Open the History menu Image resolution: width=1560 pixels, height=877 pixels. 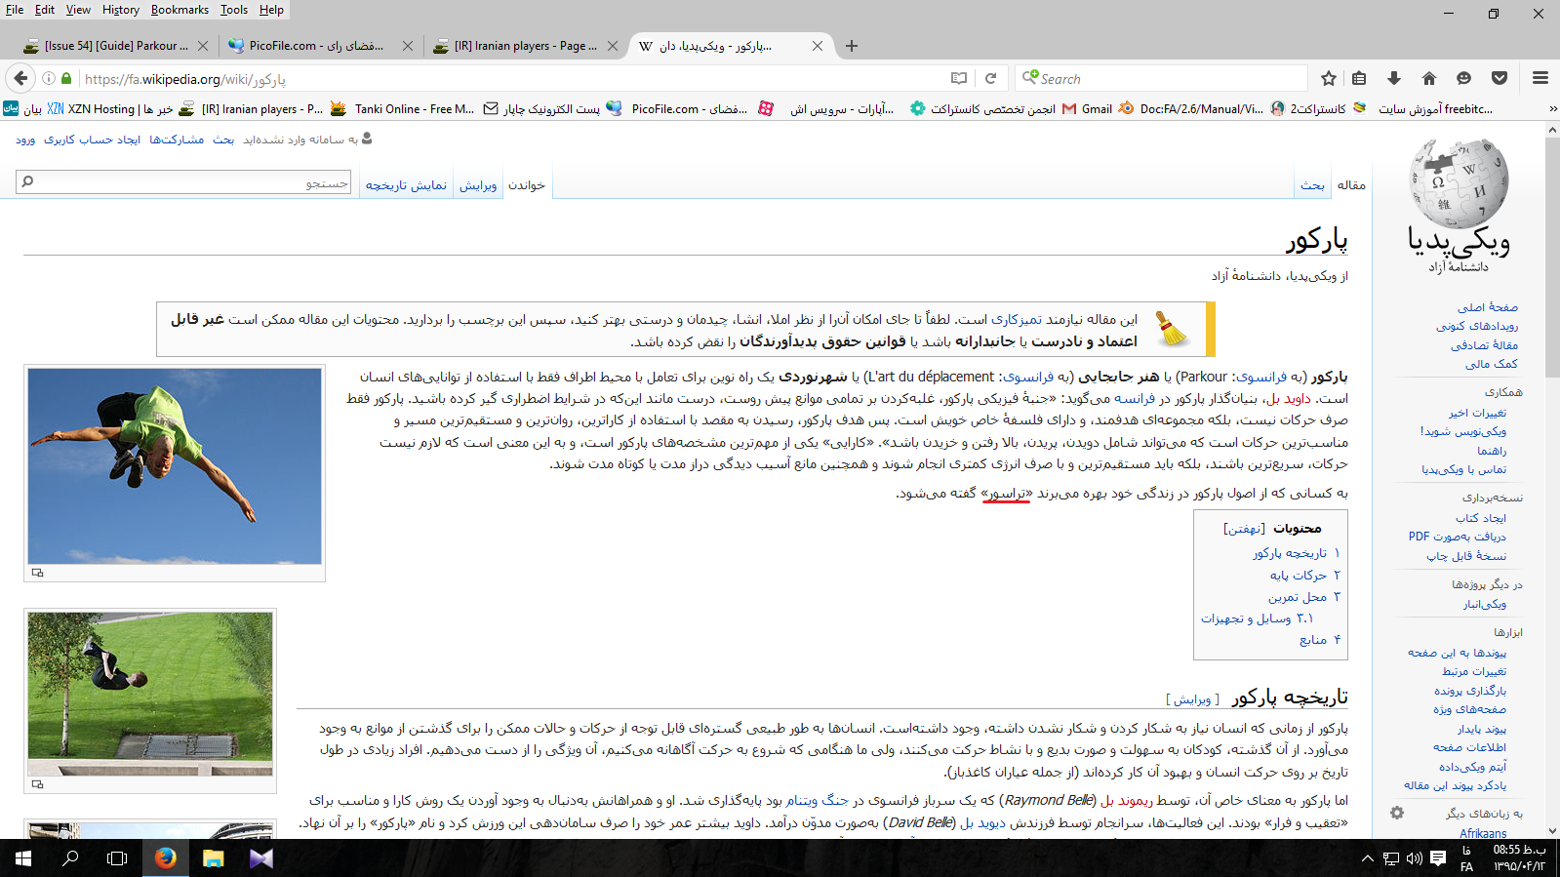(120, 10)
